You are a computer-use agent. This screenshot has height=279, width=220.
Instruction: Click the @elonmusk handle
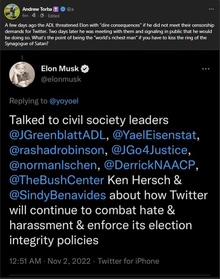[x=61, y=79]
